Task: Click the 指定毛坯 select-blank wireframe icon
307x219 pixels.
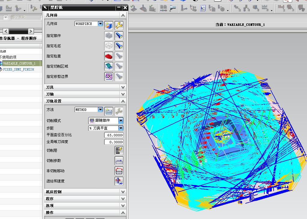Action: pos(109,46)
